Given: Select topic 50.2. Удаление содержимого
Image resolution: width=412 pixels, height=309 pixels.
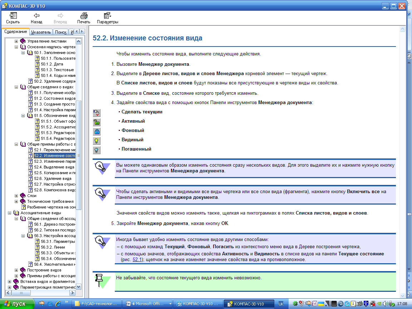Looking at the screenshot, I should pos(55,81).
